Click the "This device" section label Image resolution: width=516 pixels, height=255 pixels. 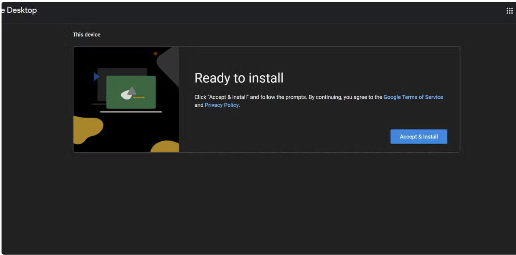pos(87,35)
